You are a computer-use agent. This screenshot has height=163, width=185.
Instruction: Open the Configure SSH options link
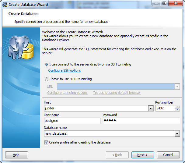coord(65,71)
